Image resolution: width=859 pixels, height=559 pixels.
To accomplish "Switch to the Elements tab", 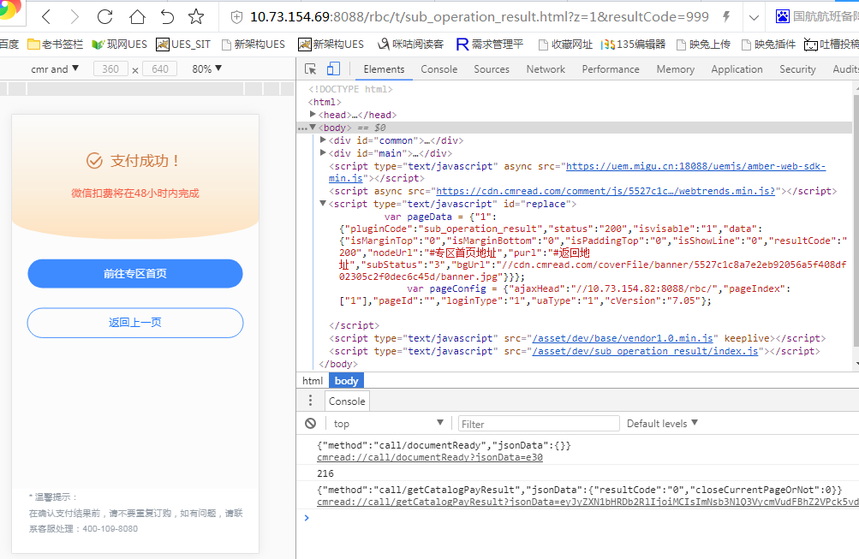I will click(x=384, y=69).
